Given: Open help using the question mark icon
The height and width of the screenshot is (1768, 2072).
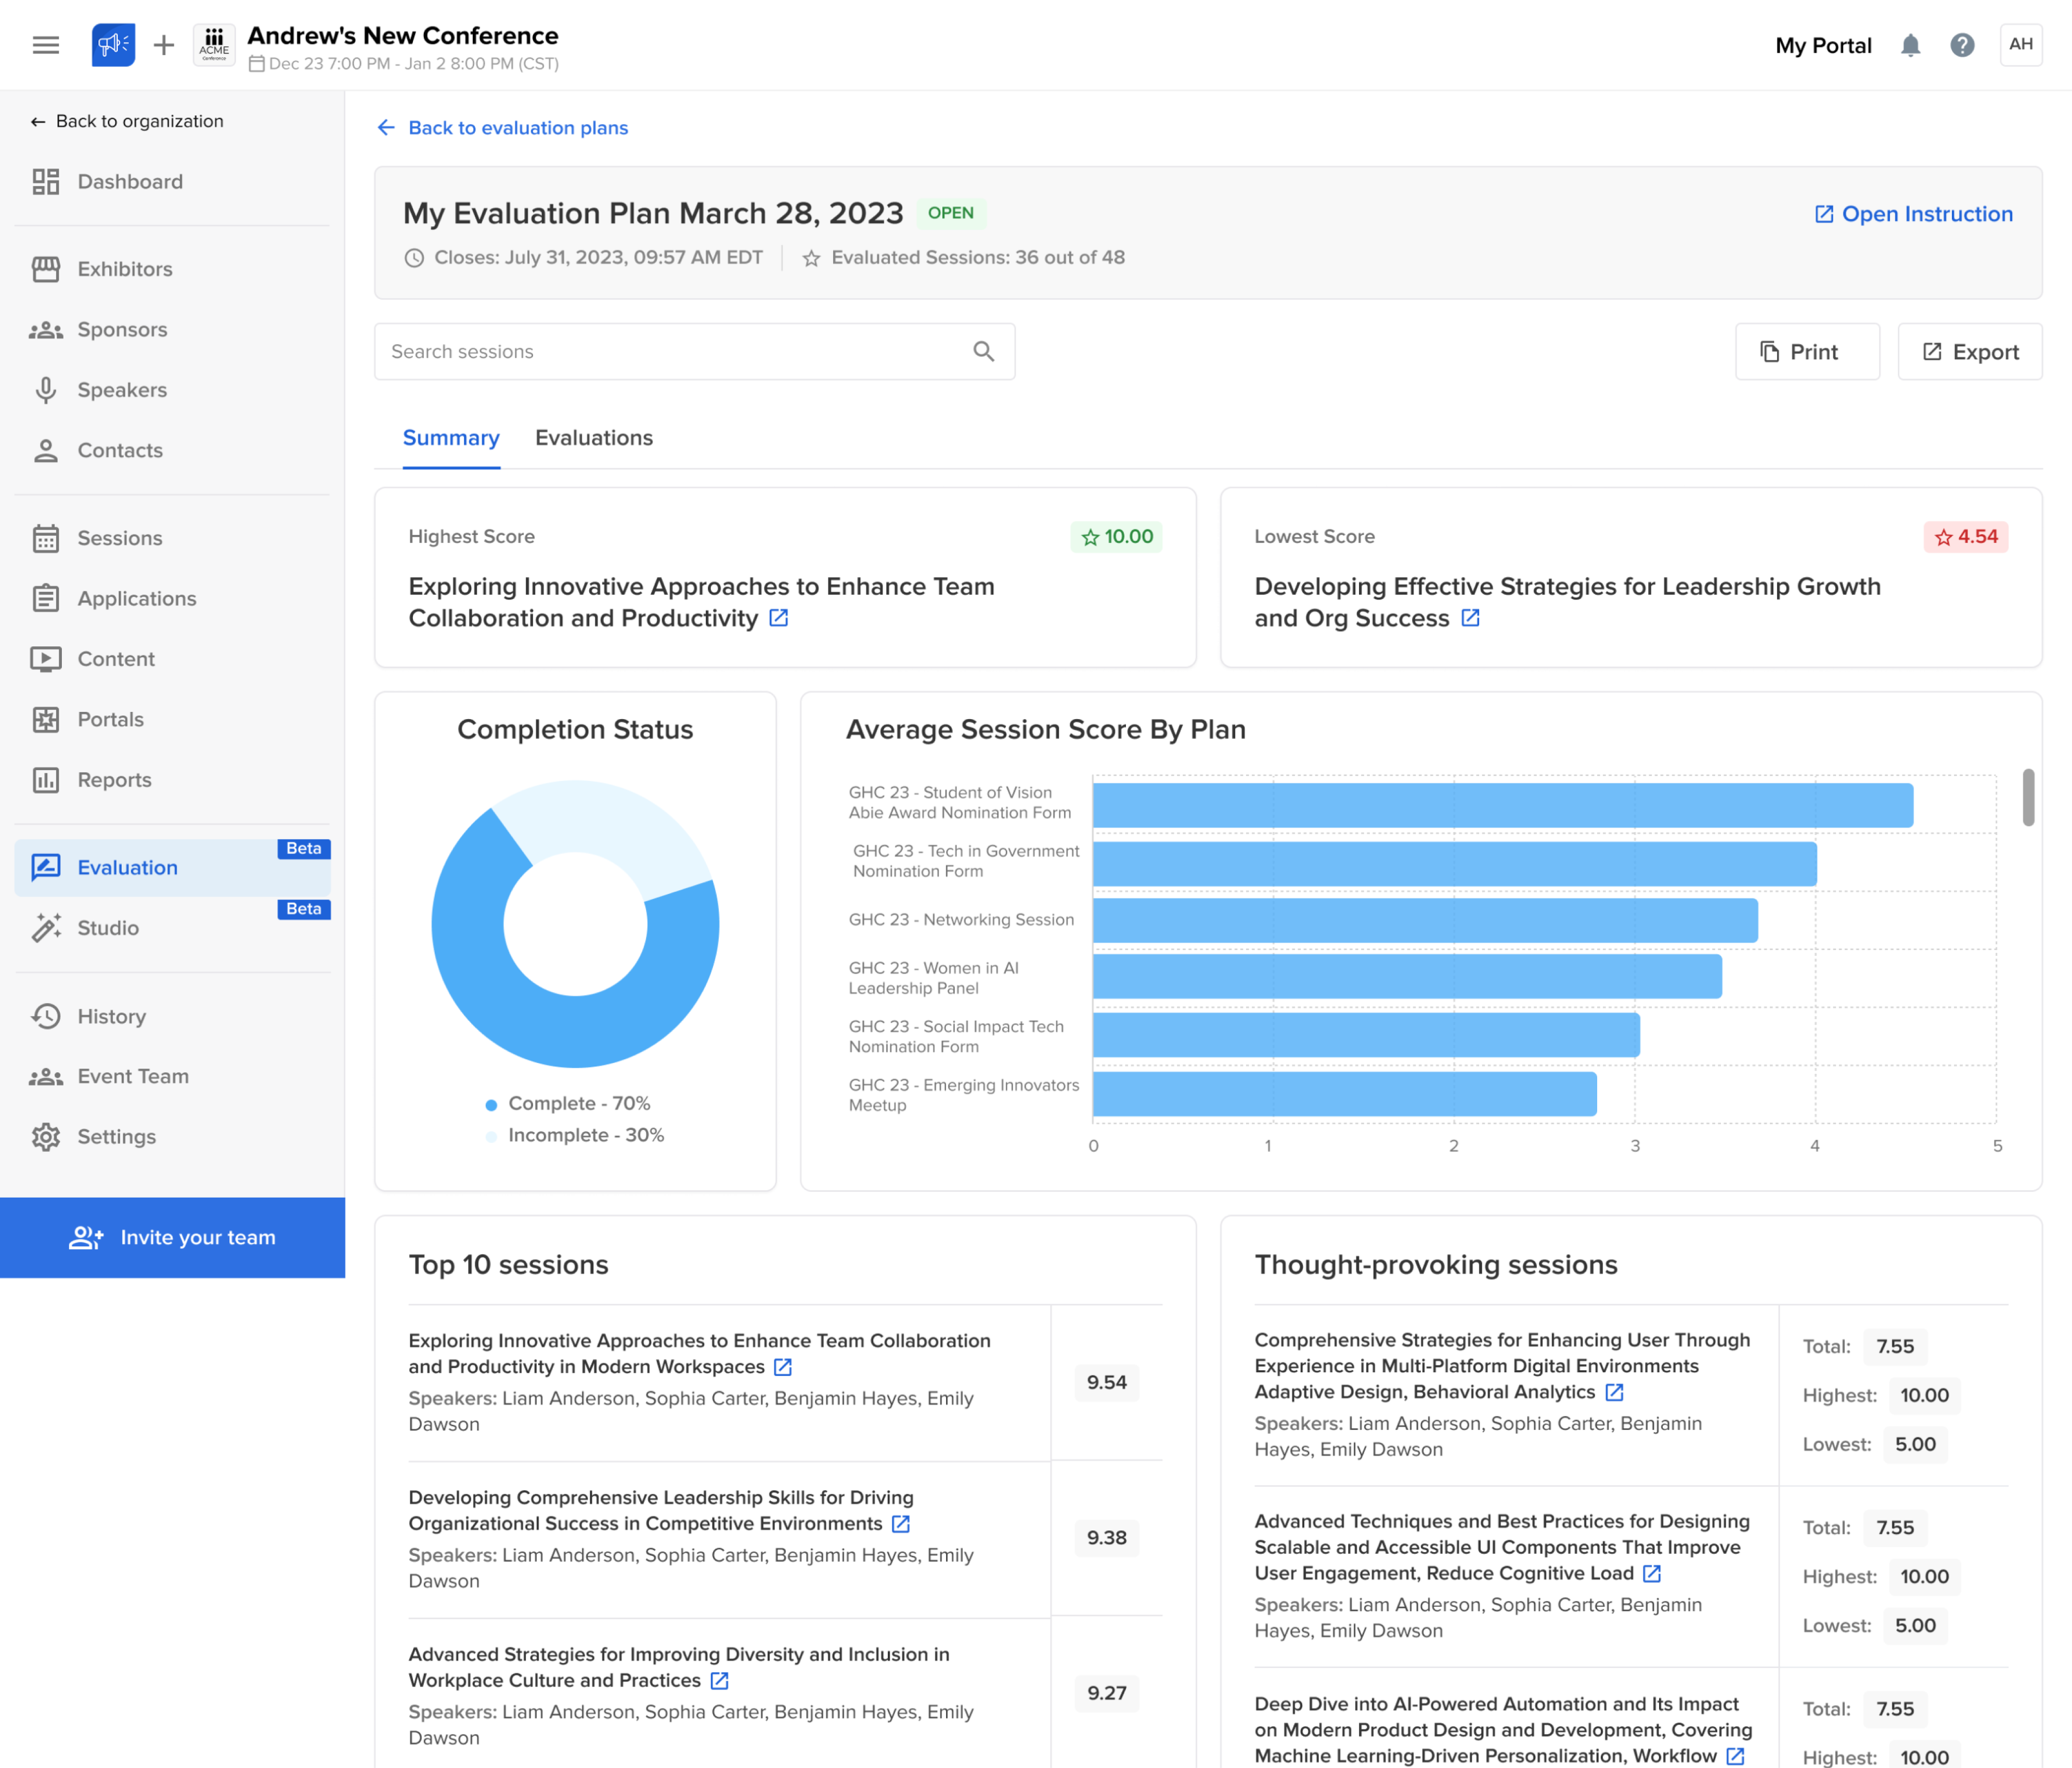Looking at the screenshot, I should click(x=1961, y=45).
